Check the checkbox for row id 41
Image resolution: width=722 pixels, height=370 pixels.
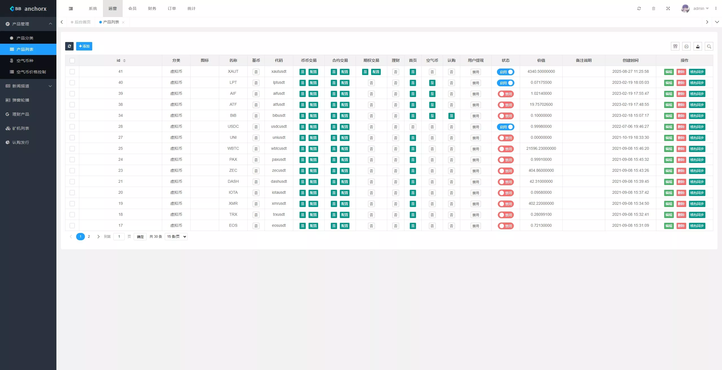[x=72, y=72]
